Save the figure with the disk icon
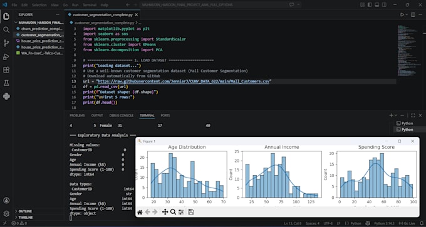 tap(190, 212)
